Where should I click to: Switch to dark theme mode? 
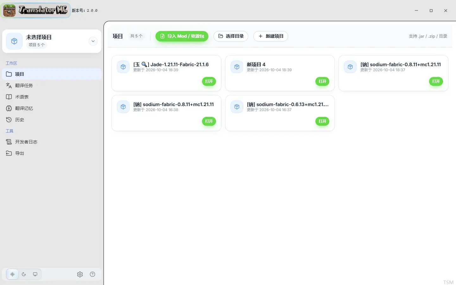(24, 274)
